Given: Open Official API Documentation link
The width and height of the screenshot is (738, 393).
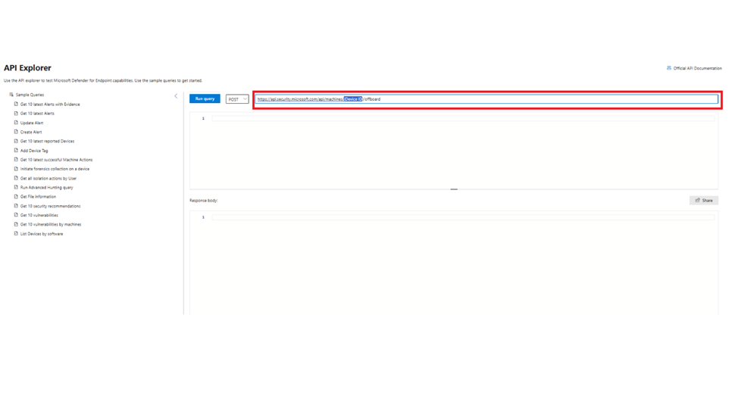Looking at the screenshot, I should click(x=694, y=68).
